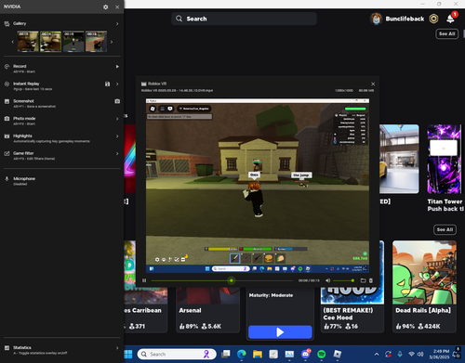Take a screenshot with the camera icon
This screenshot has height=363, width=465.
(x=117, y=101)
